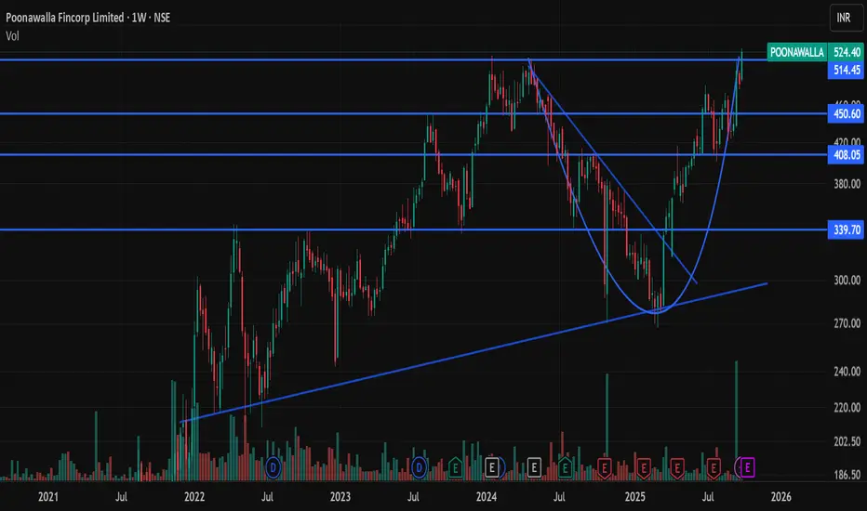Open the red earnings marker just after 2025

pos(643,468)
